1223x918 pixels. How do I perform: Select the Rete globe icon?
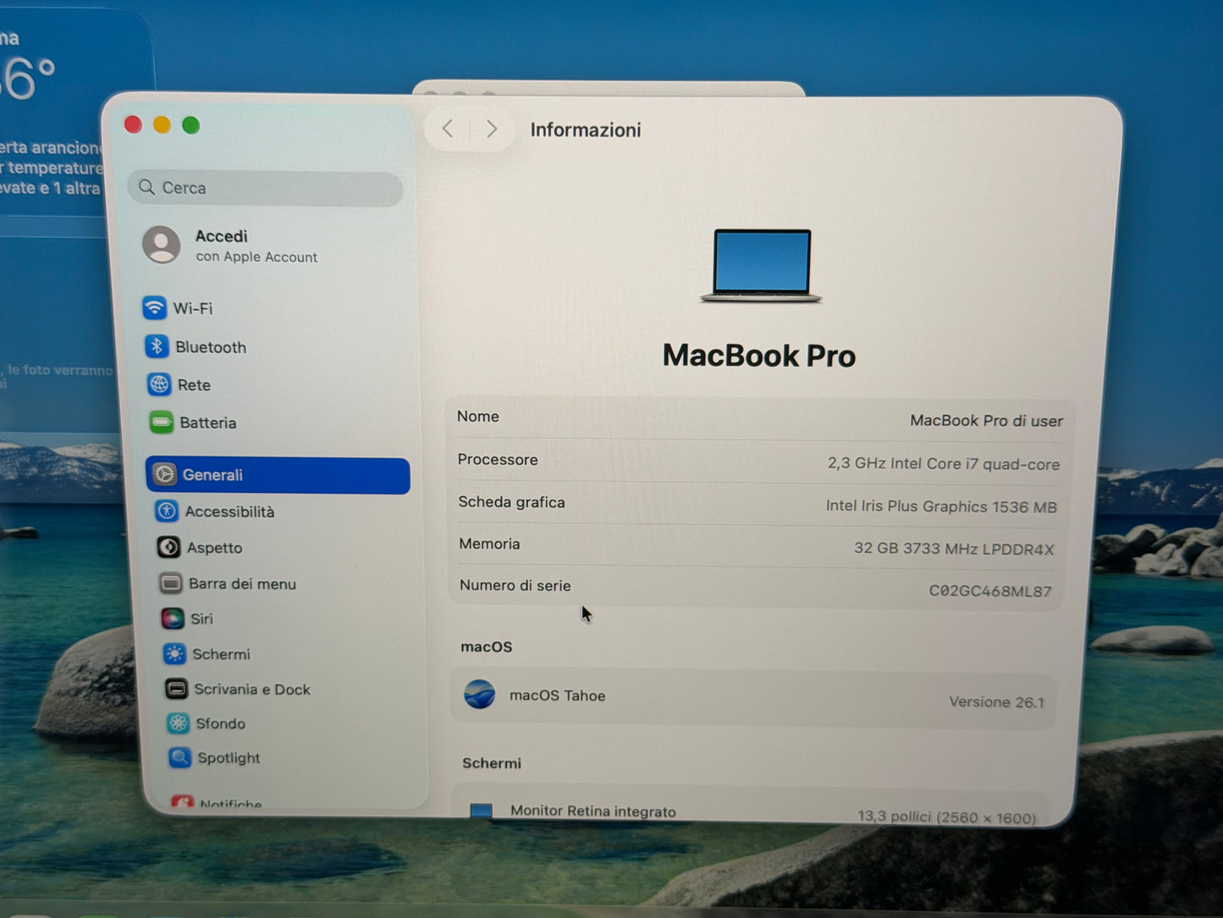[159, 384]
